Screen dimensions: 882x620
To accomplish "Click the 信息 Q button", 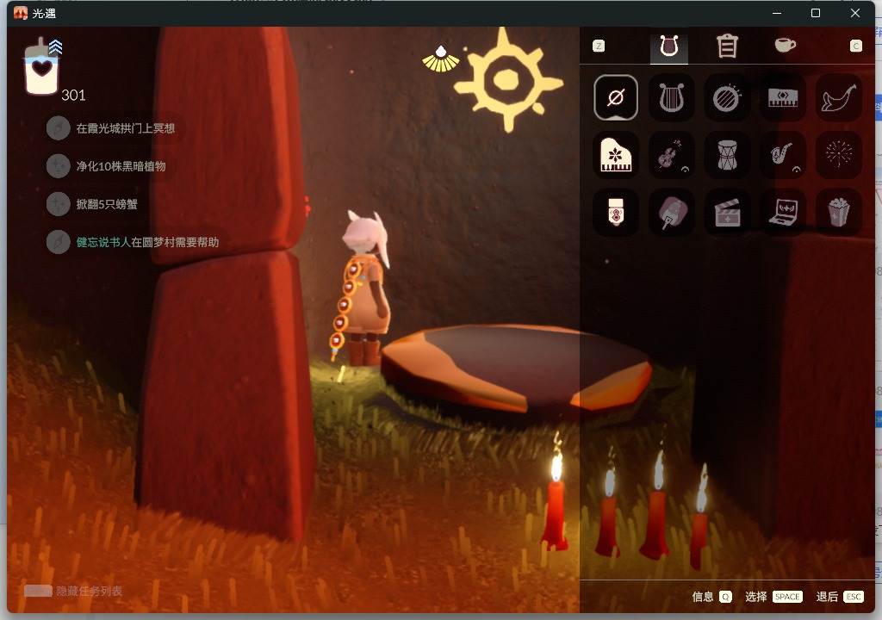I will [712, 597].
